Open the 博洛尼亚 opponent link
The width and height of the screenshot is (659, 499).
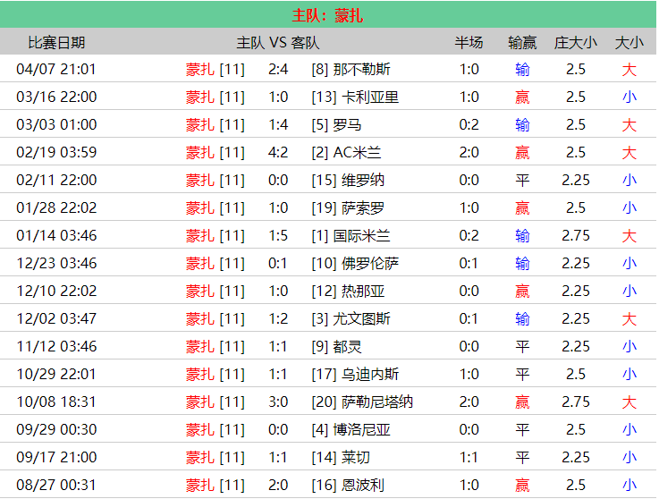(x=366, y=430)
